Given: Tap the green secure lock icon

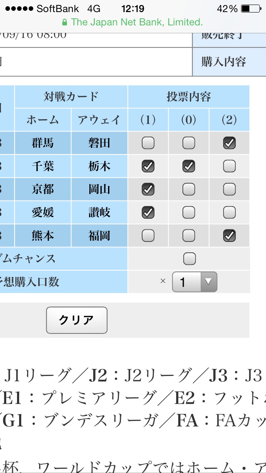Looking at the screenshot, I should pyautogui.click(x=64, y=22).
